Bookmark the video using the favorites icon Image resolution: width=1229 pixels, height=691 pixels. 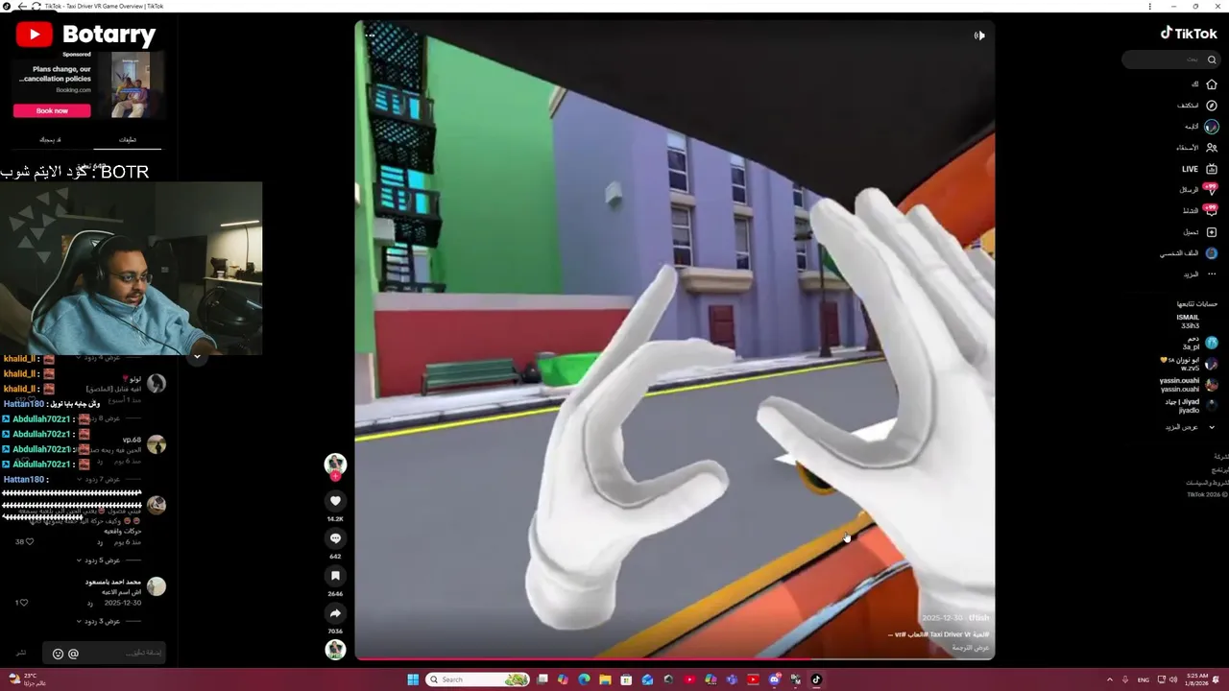335,576
